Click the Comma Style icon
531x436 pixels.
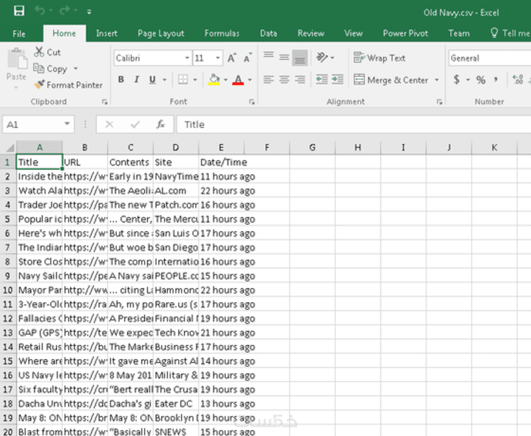tap(496, 80)
